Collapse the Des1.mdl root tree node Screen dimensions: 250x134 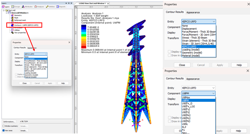[x=3, y=11]
